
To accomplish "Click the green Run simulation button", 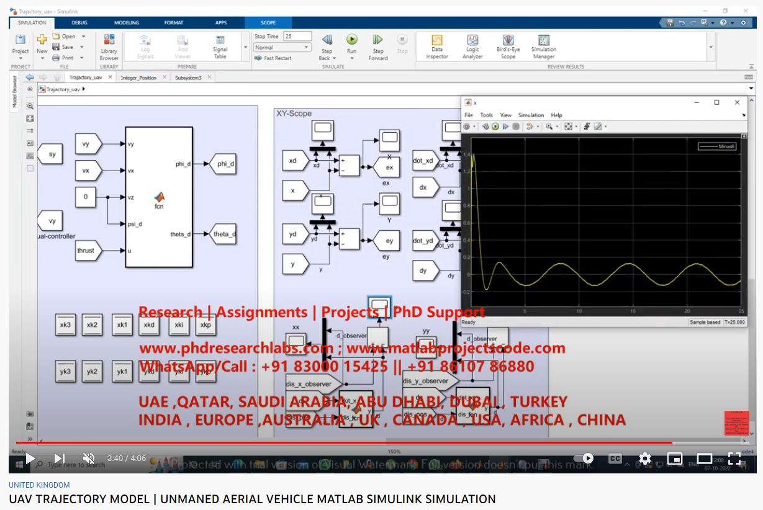I will (351, 40).
